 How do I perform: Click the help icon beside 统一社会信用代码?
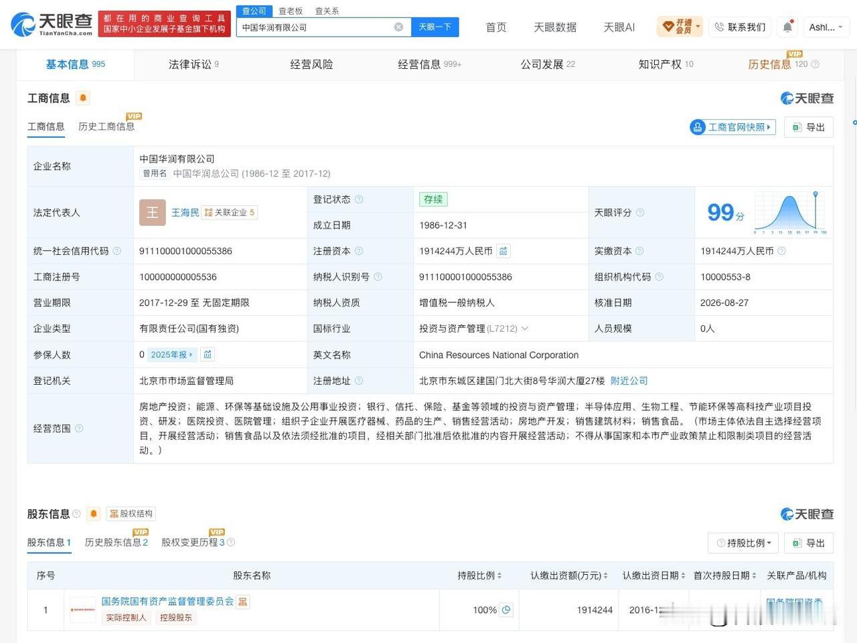(x=117, y=252)
